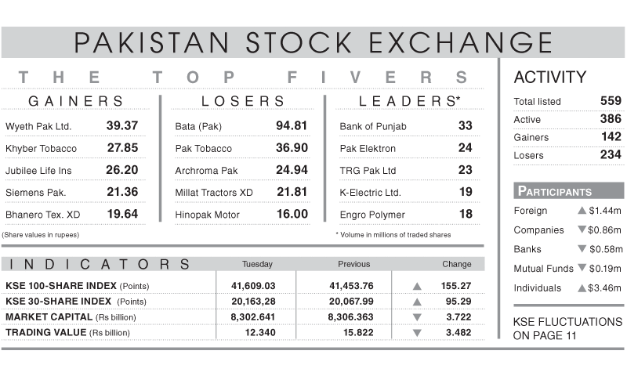
Task: Select the LOSERS column heading
Action: 243,101
